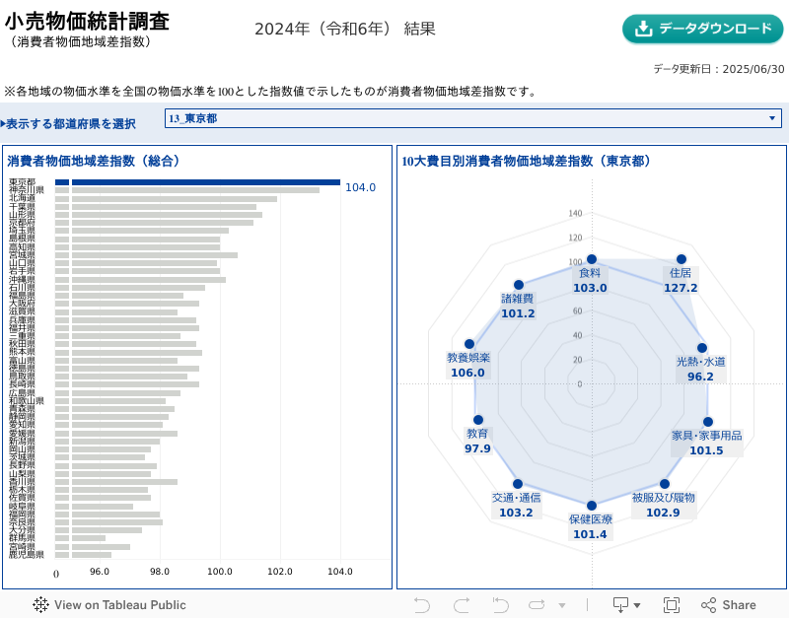Click the 住居 data point on the radar chart
Image resolution: width=789 pixels, height=618 pixels.
point(681,259)
